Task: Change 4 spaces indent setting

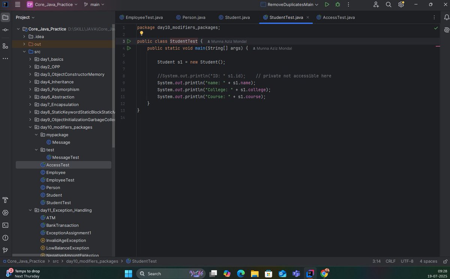Action: click(x=428, y=261)
